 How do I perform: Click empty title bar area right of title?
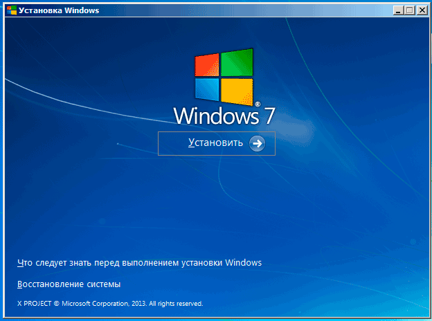[242, 10]
